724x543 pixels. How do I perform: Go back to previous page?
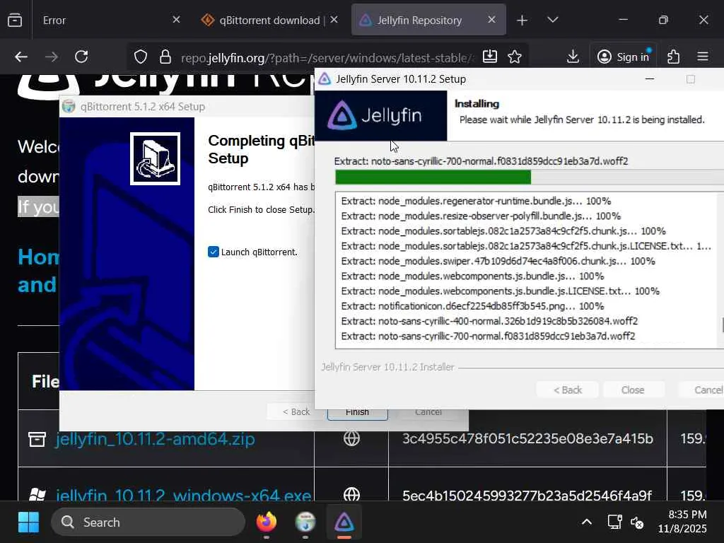(x=21, y=57)
